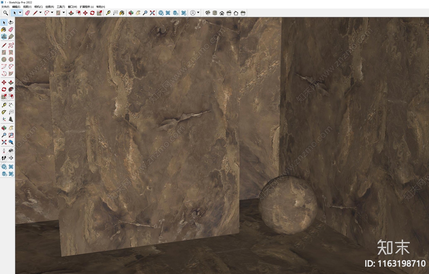Choose Move tool in the side palette
This screenshot has height=274, width=429.
(x=4, y=82)
